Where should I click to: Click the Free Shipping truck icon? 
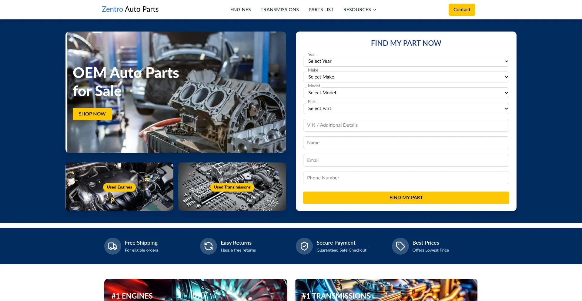pos(112,246)
